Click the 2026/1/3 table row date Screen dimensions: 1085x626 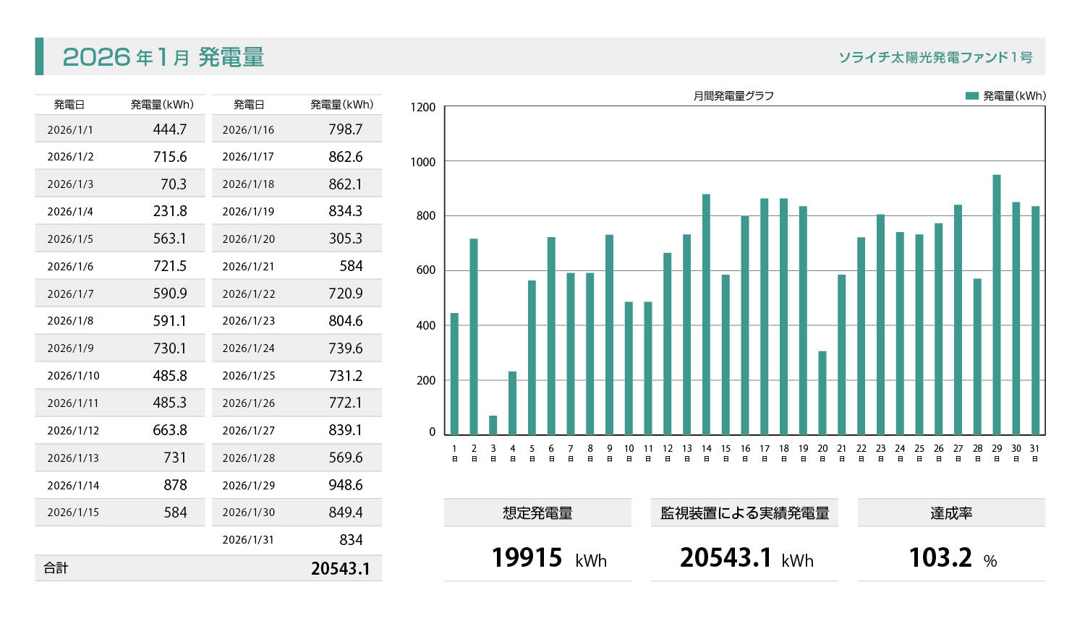coord(70,184)
